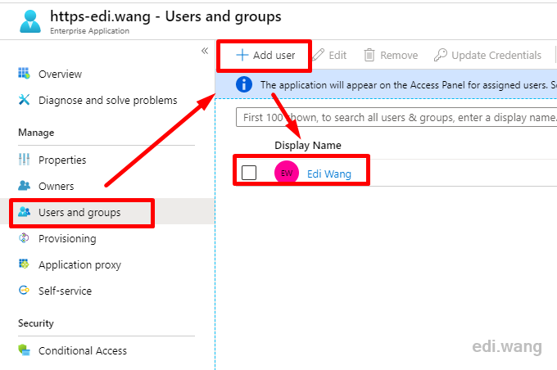Click the Overview grid icon
This screenshot has height=370, width=557.
[x=24, y=74]
